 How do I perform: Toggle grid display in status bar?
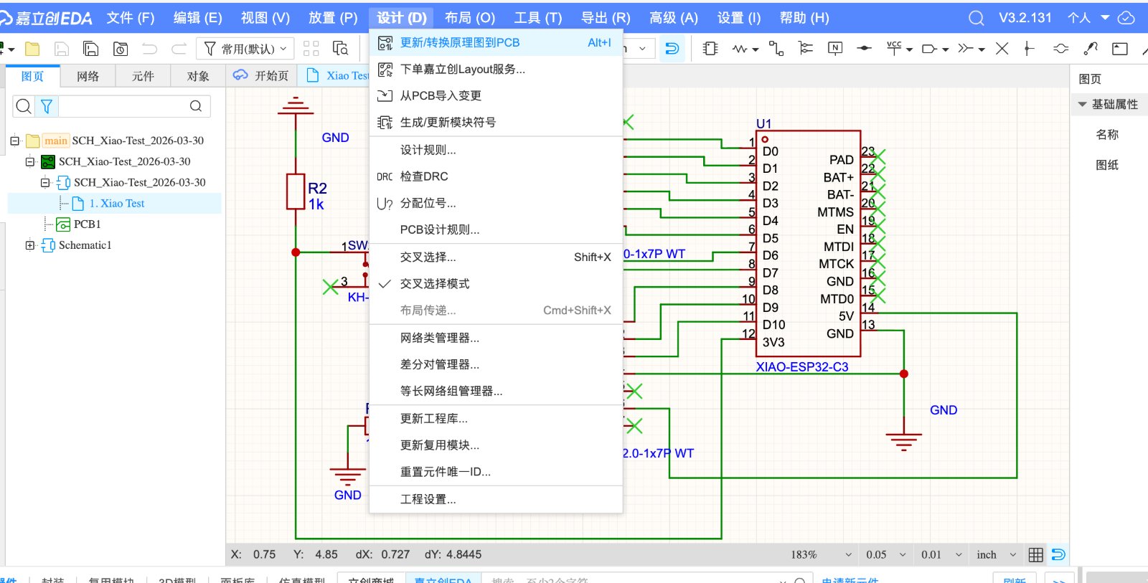tap(1036, 554)
